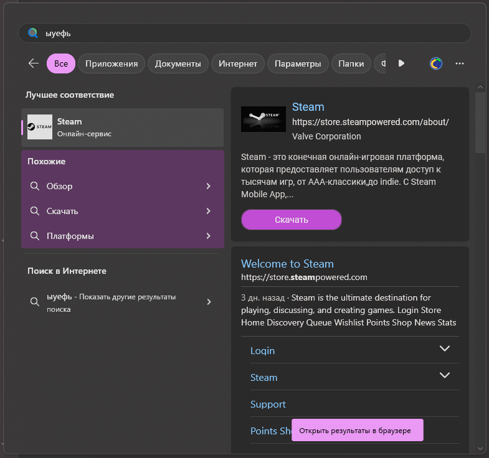
Task: Expand the Обзор chevron arrow
Action: click(208, 186)
